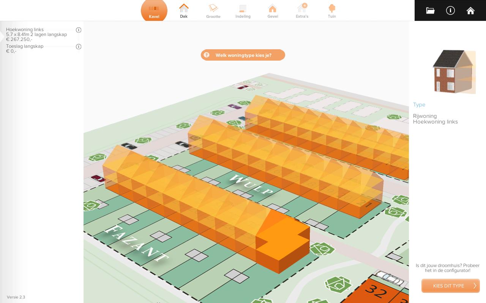Select the Hoekwoning links house type
The height and width of the screenshot is (303, 486).
[435, 122]
